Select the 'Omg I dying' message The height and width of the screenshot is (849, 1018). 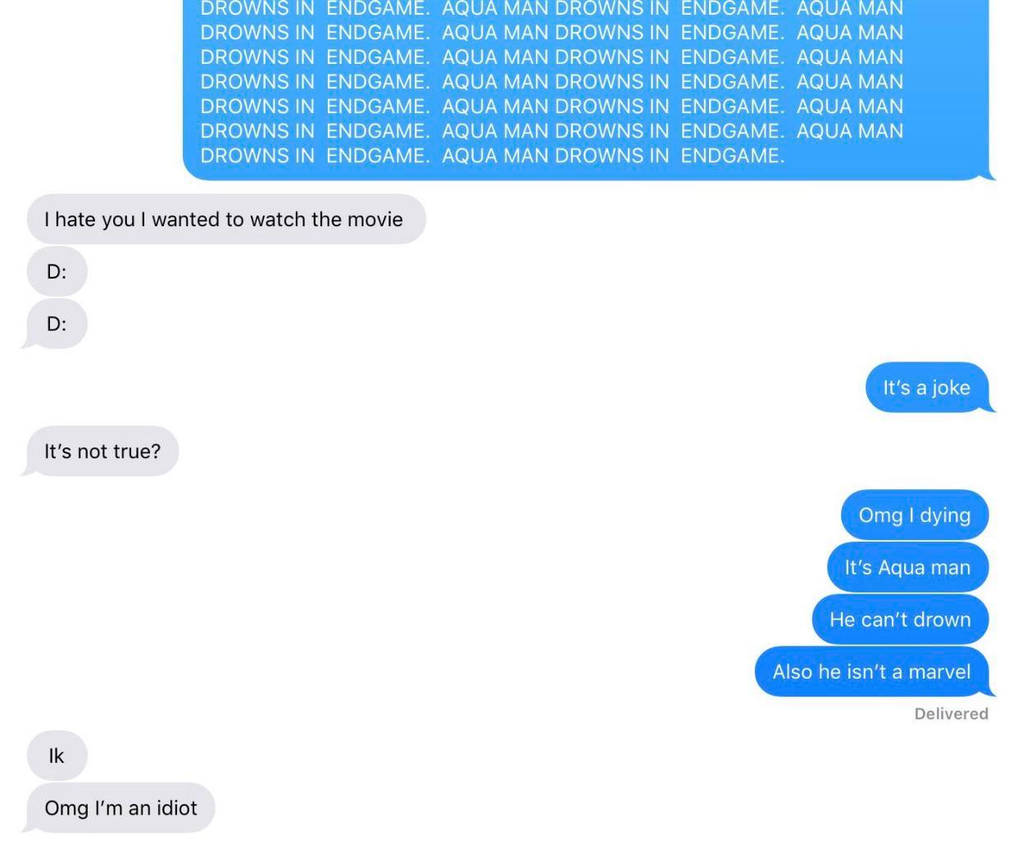(x=915, y=515)
